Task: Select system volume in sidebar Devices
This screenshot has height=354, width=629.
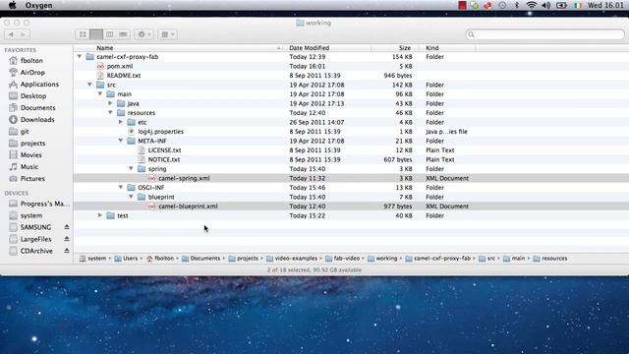Action: (30, 215)
